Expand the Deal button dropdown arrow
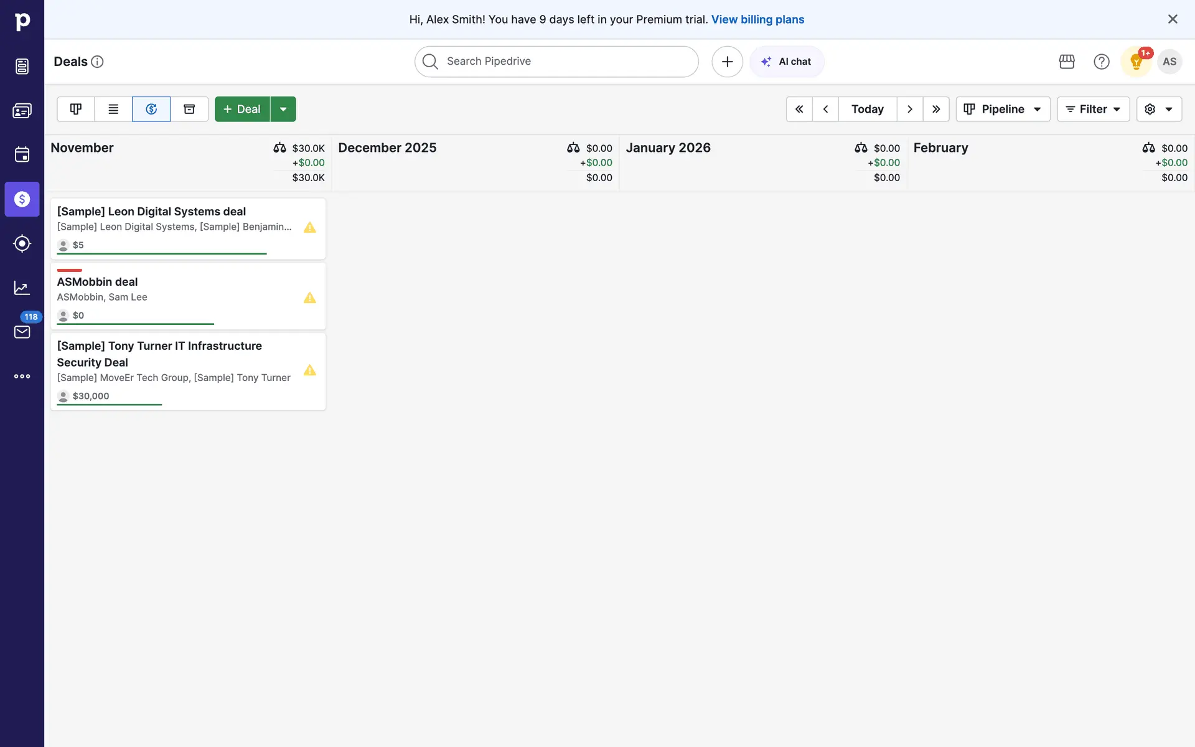The height and width of the screenshot is (747, 1195). click(283, 109)
